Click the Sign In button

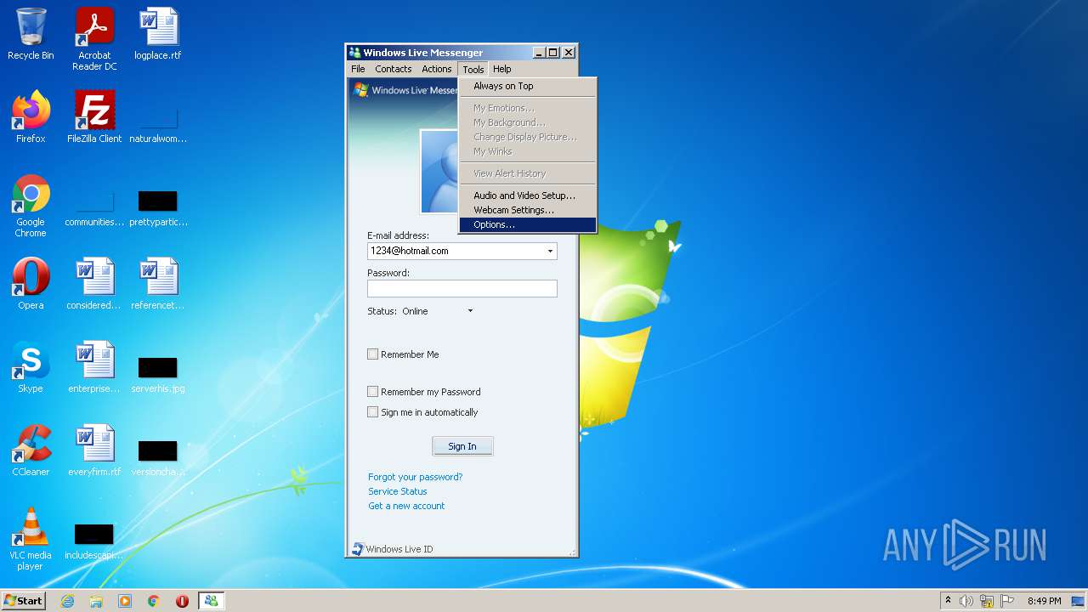(462, 446)
